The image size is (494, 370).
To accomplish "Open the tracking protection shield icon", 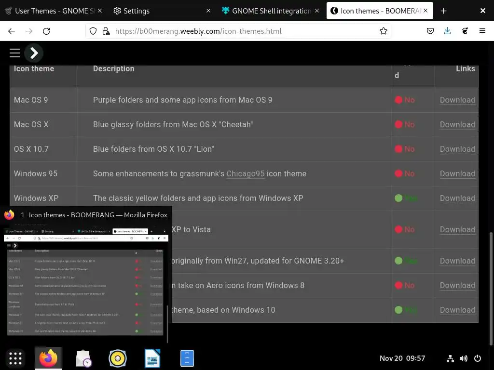I will pos(93,31).
